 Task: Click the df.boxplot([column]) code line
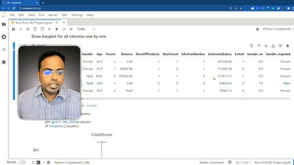coord(62,126)
